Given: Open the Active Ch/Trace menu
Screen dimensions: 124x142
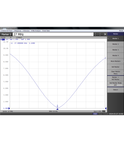Looking at the screenshot, I should pyautogui.click(x=6, y=31).
